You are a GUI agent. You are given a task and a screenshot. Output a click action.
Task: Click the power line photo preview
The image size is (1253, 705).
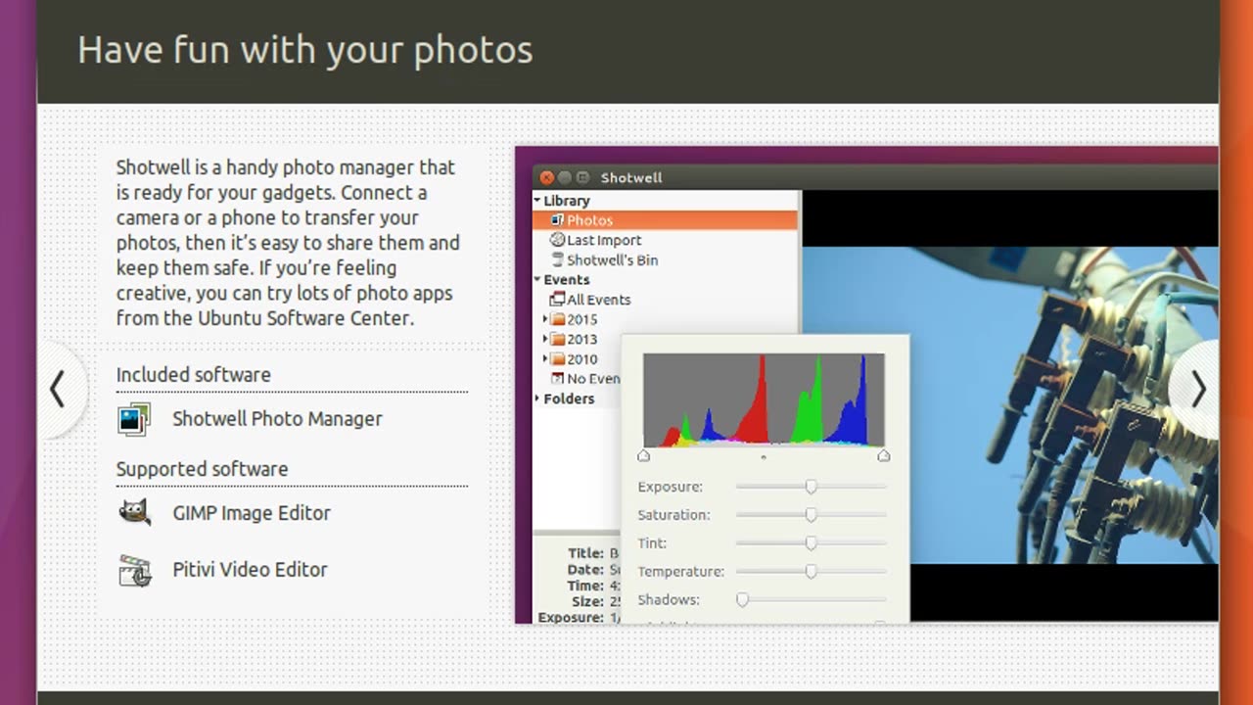pos(1010,405)
